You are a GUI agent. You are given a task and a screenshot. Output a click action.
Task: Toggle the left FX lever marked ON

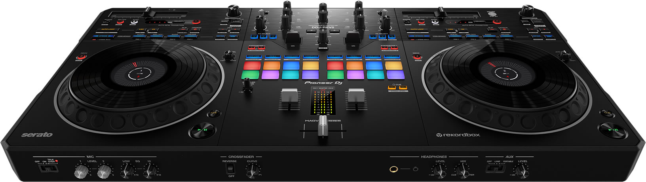pyautogui.click(x=293, y=38)
